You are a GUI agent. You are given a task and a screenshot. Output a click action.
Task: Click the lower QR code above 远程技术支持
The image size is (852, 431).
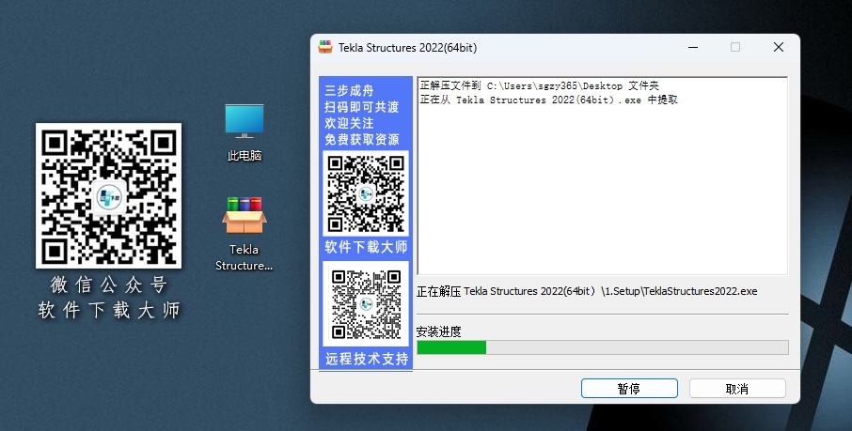366,303
